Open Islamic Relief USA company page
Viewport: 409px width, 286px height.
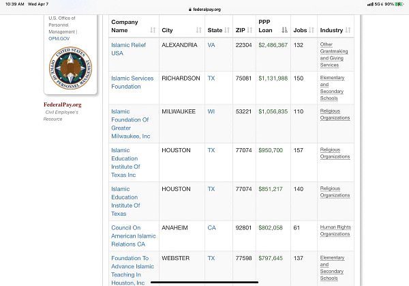click(128, 49)
